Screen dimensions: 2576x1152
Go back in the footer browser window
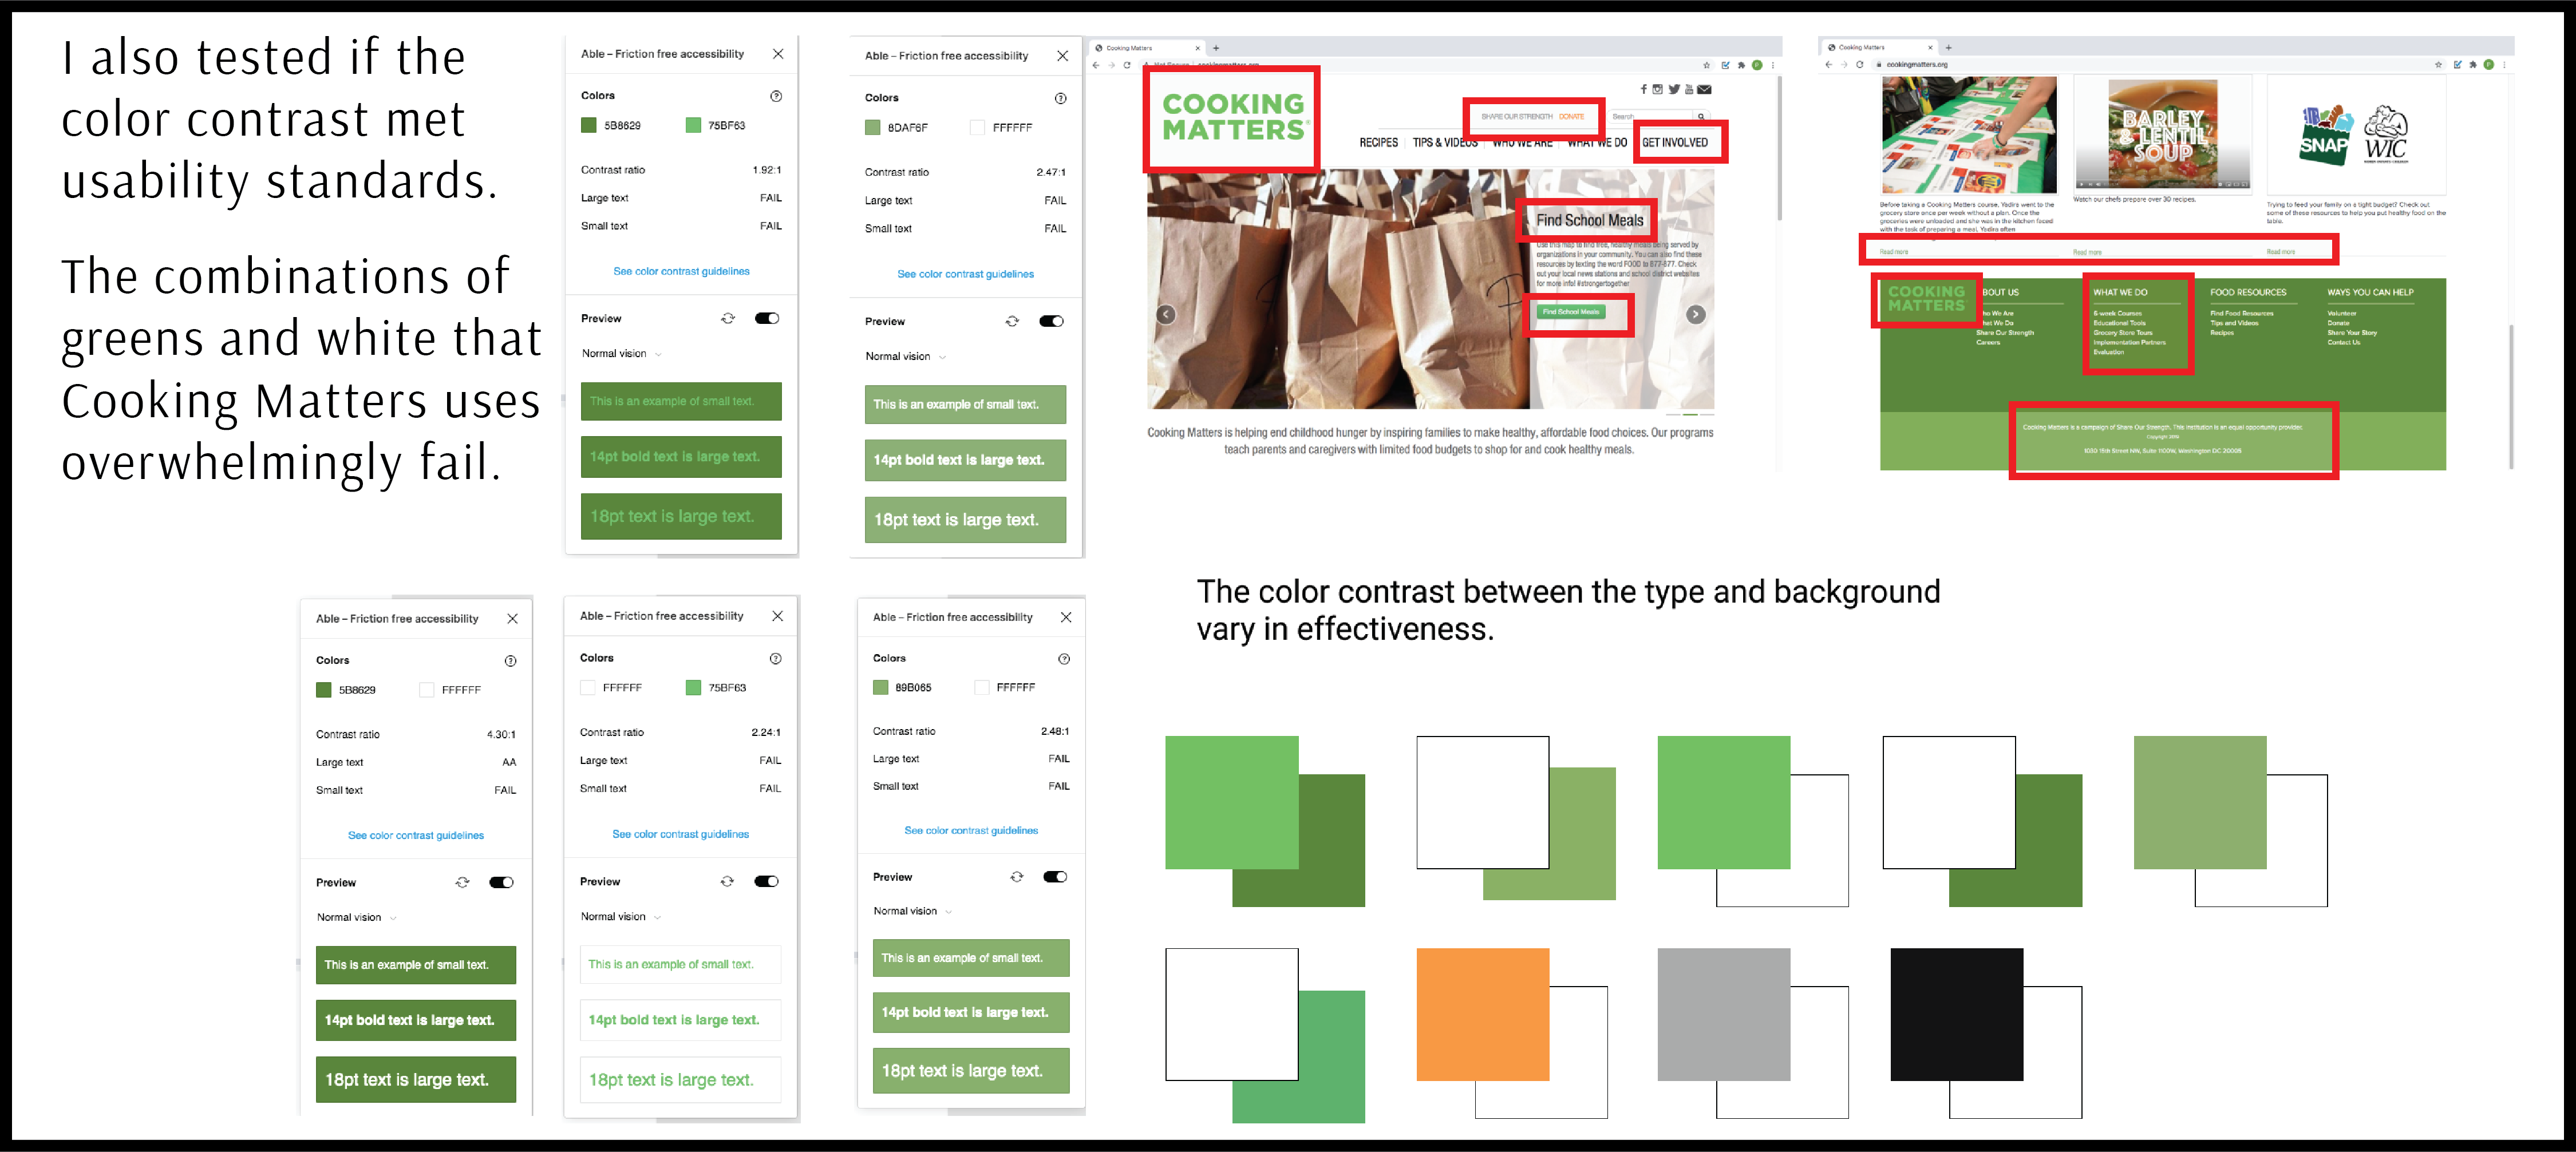click(1828, 64)
